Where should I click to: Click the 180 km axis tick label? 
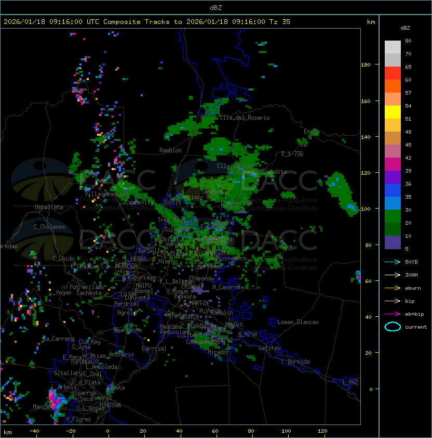click(366, 65)
